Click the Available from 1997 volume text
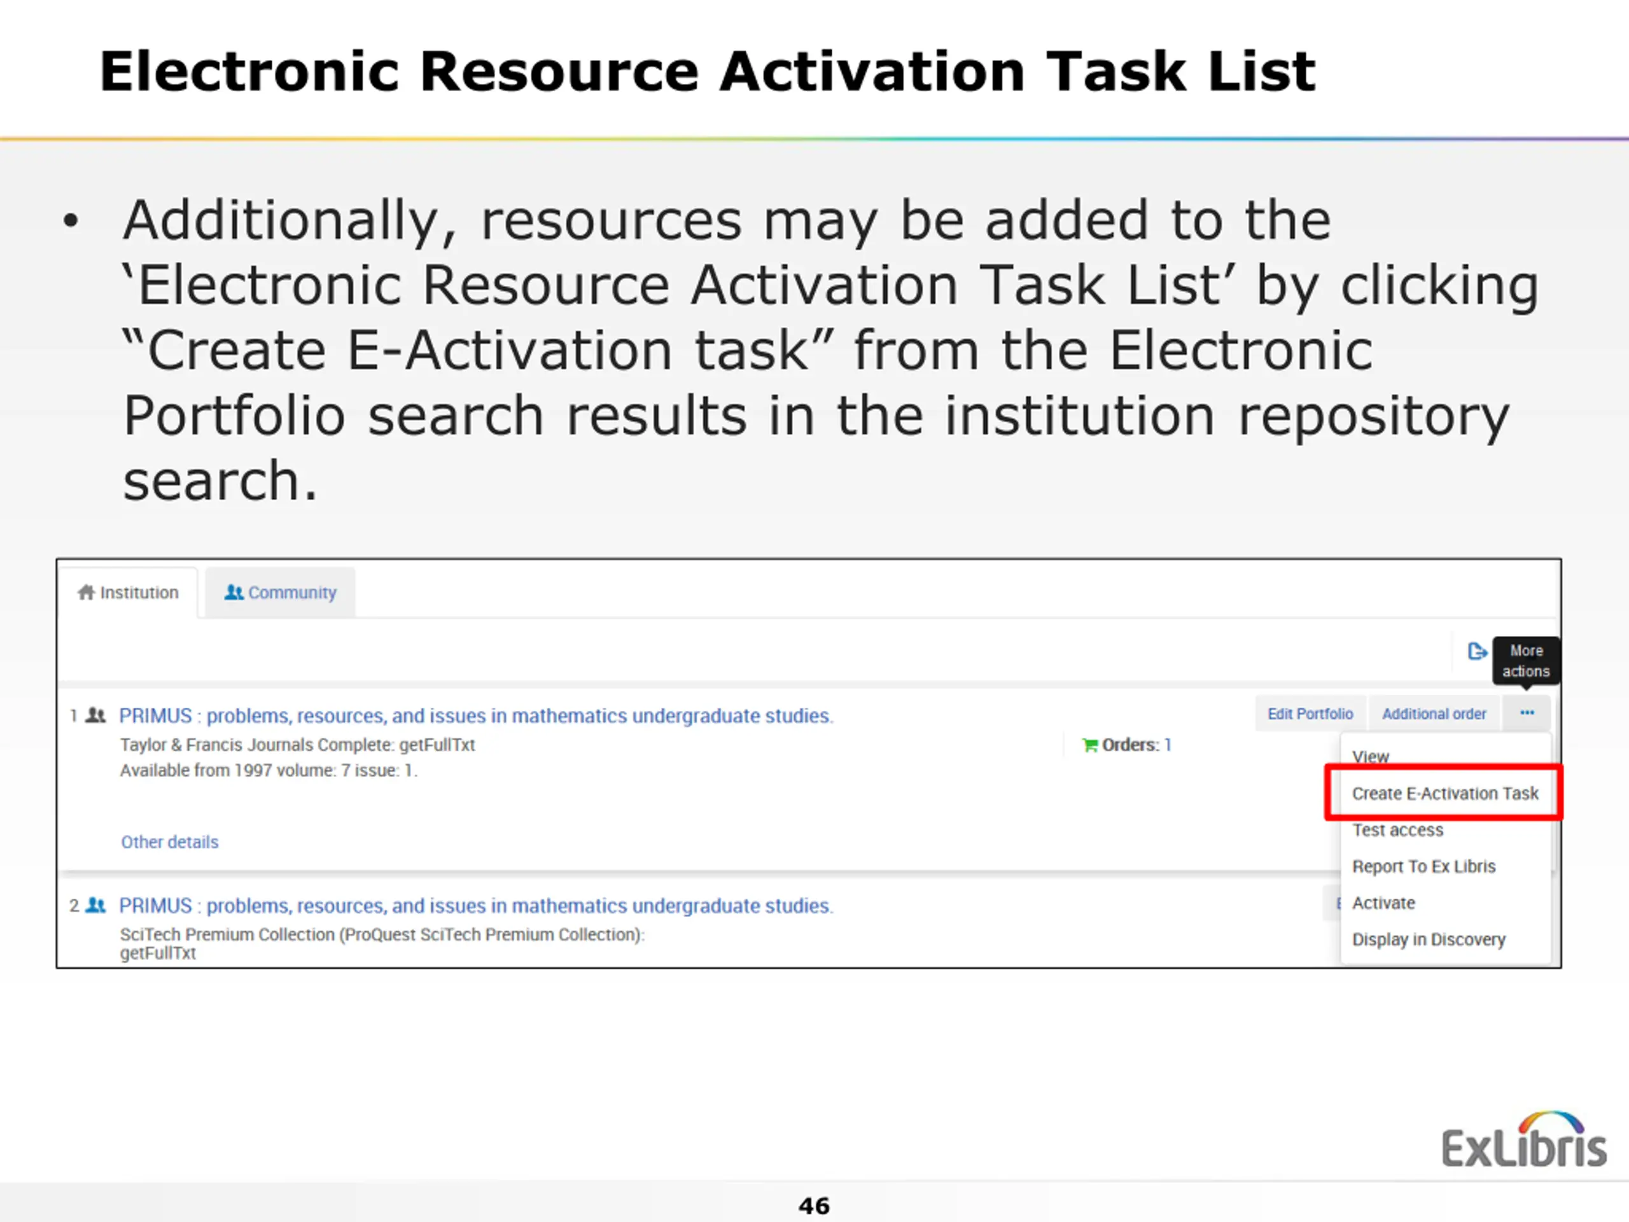The height and width of the screenshot is (1222, 1629). point(269,771)
